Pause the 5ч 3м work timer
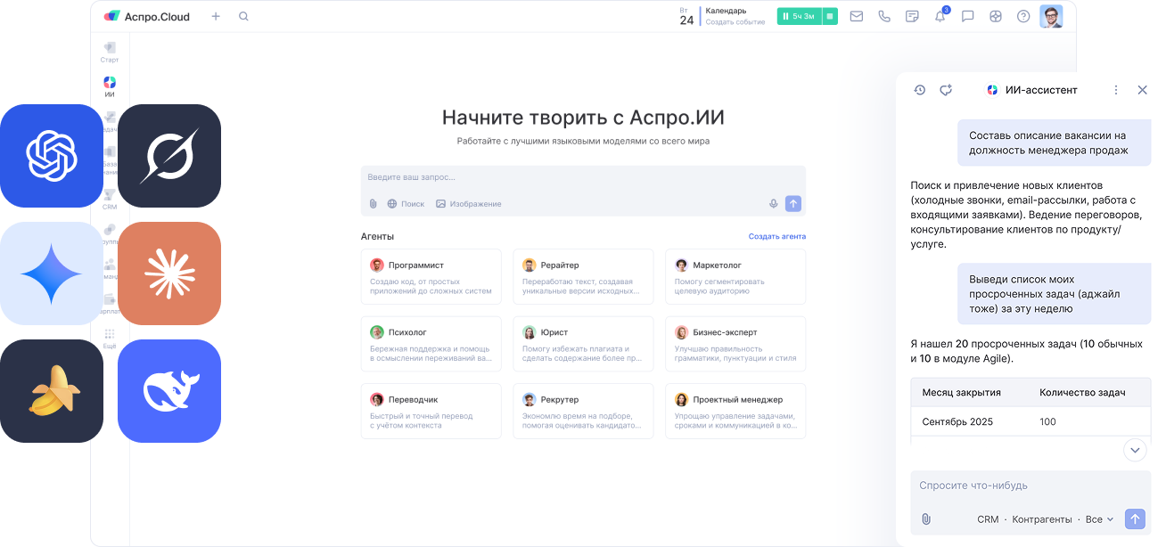The width and height of the screenshot is (1166, 547). pyautogui.click(x=799, y=16)
